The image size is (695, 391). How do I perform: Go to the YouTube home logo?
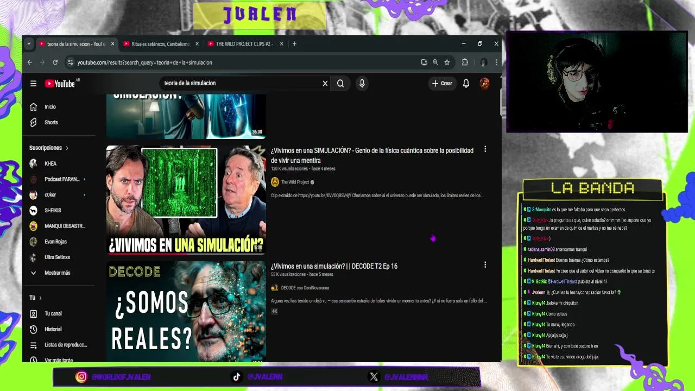[60, 84]
